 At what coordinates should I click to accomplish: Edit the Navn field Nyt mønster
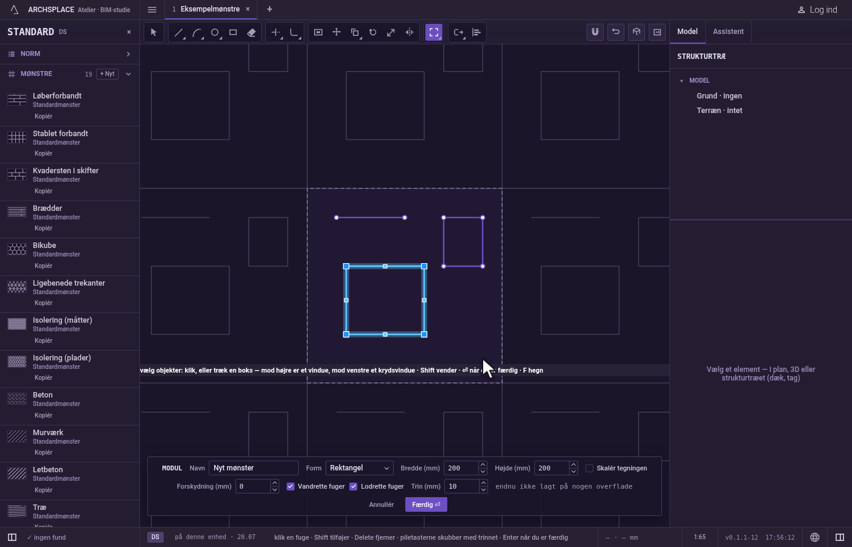click(x=254, y=468)
